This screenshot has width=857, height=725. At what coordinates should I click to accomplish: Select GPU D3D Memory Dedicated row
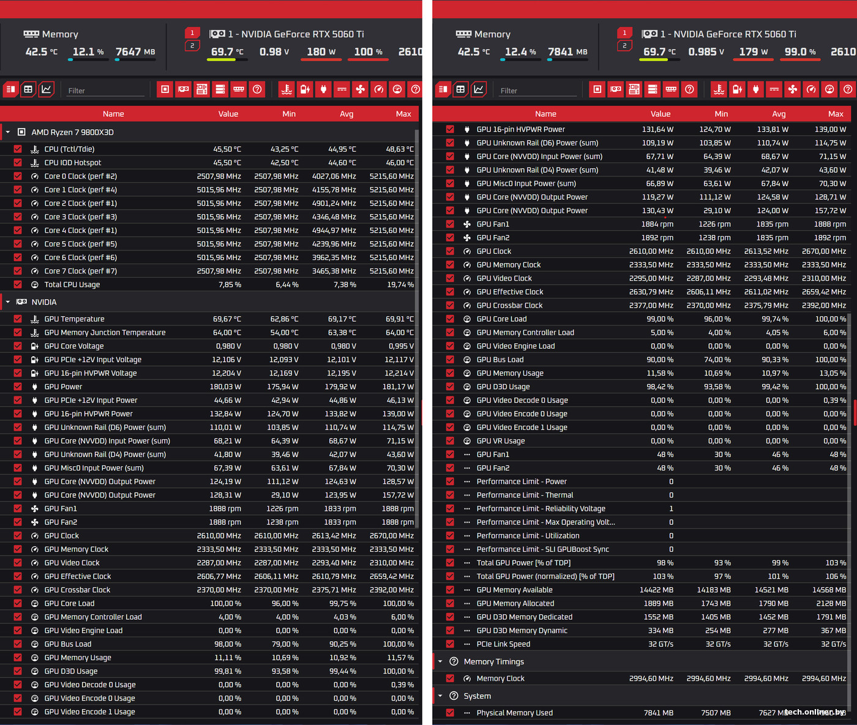[x=640, y=617]
